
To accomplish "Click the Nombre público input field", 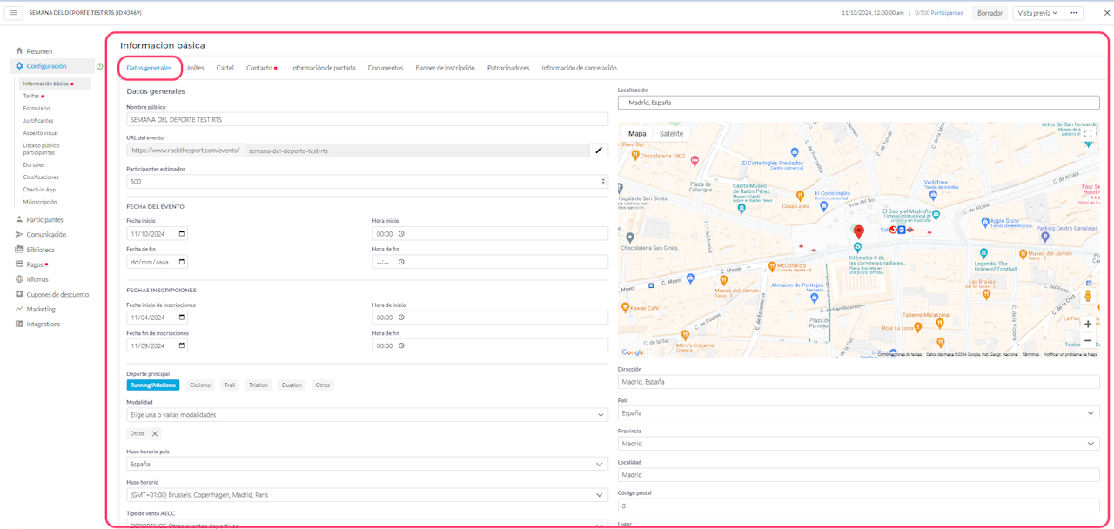I will pyautogui.click(x=366, y=119).
